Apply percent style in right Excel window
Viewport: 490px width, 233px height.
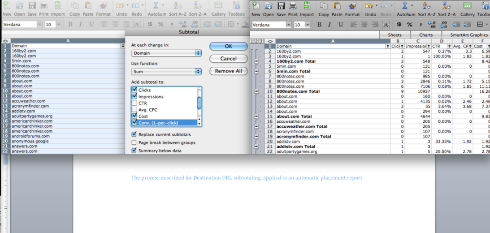click(410, 25)
